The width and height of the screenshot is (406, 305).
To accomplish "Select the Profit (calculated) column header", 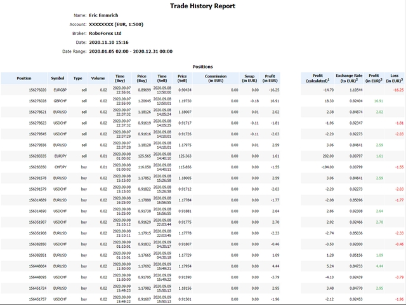I will pyautogui.click(x=317, y=78).
